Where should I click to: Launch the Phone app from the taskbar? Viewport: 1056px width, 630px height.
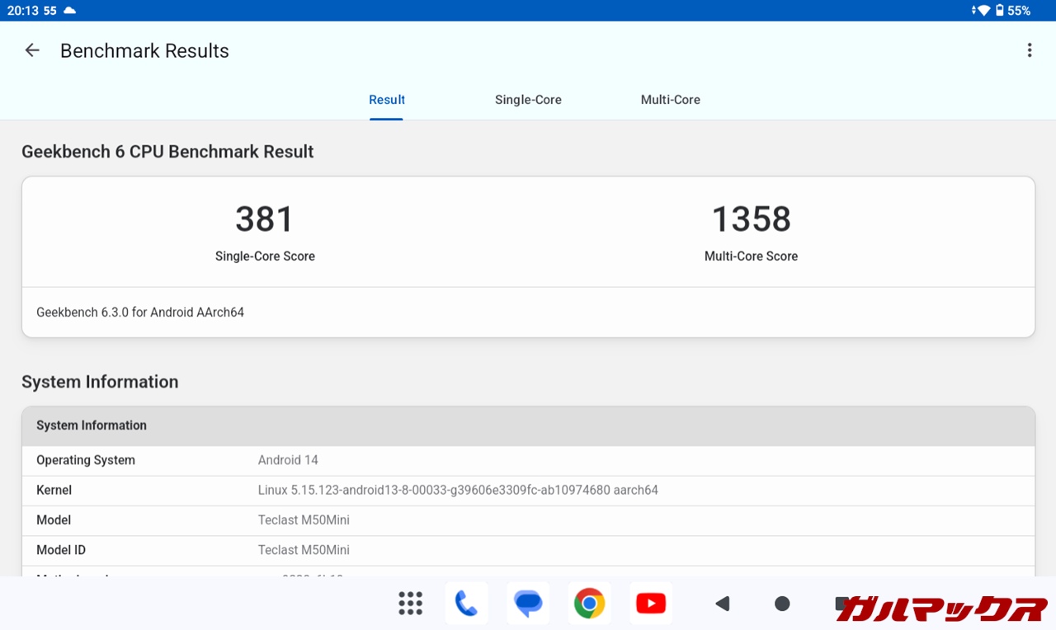tap(466, 604)
